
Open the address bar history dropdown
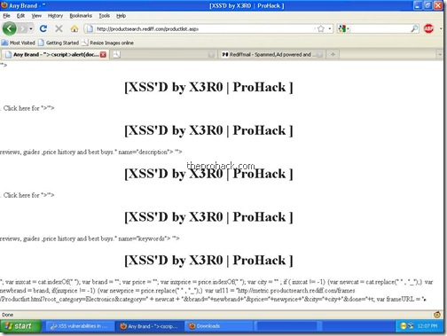330,28
